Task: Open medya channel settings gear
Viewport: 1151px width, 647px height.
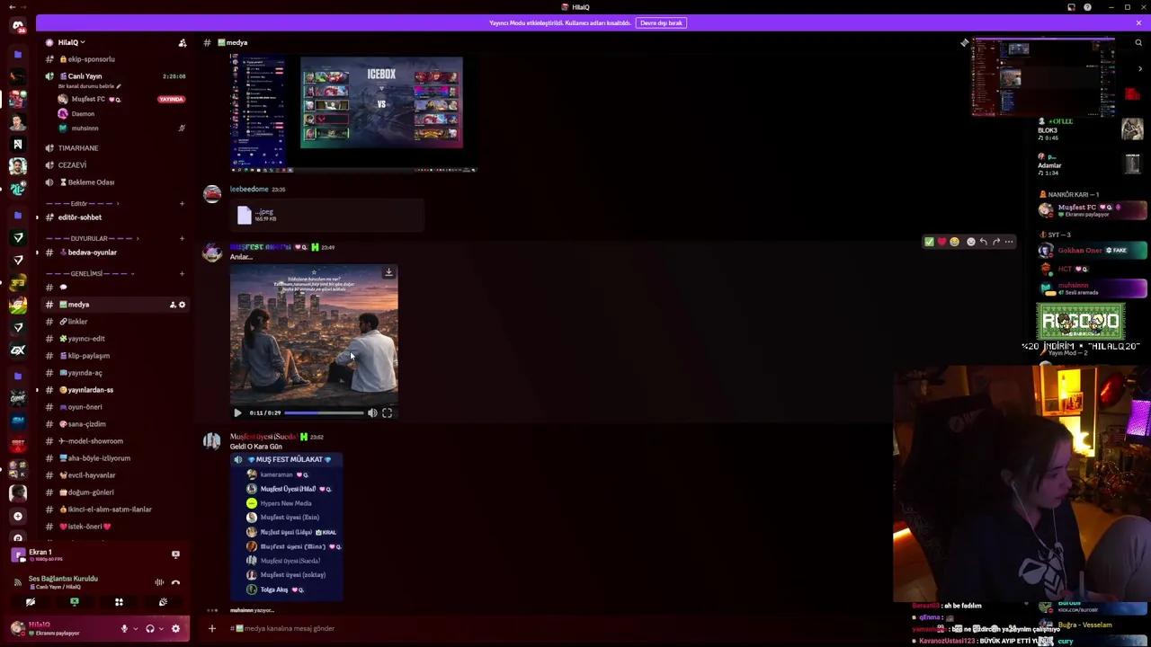Action: (182, 305)
